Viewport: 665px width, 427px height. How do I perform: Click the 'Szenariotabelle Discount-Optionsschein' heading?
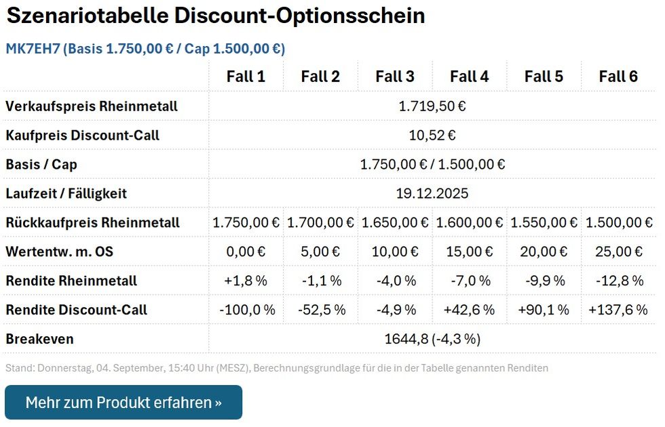point(216,16)
